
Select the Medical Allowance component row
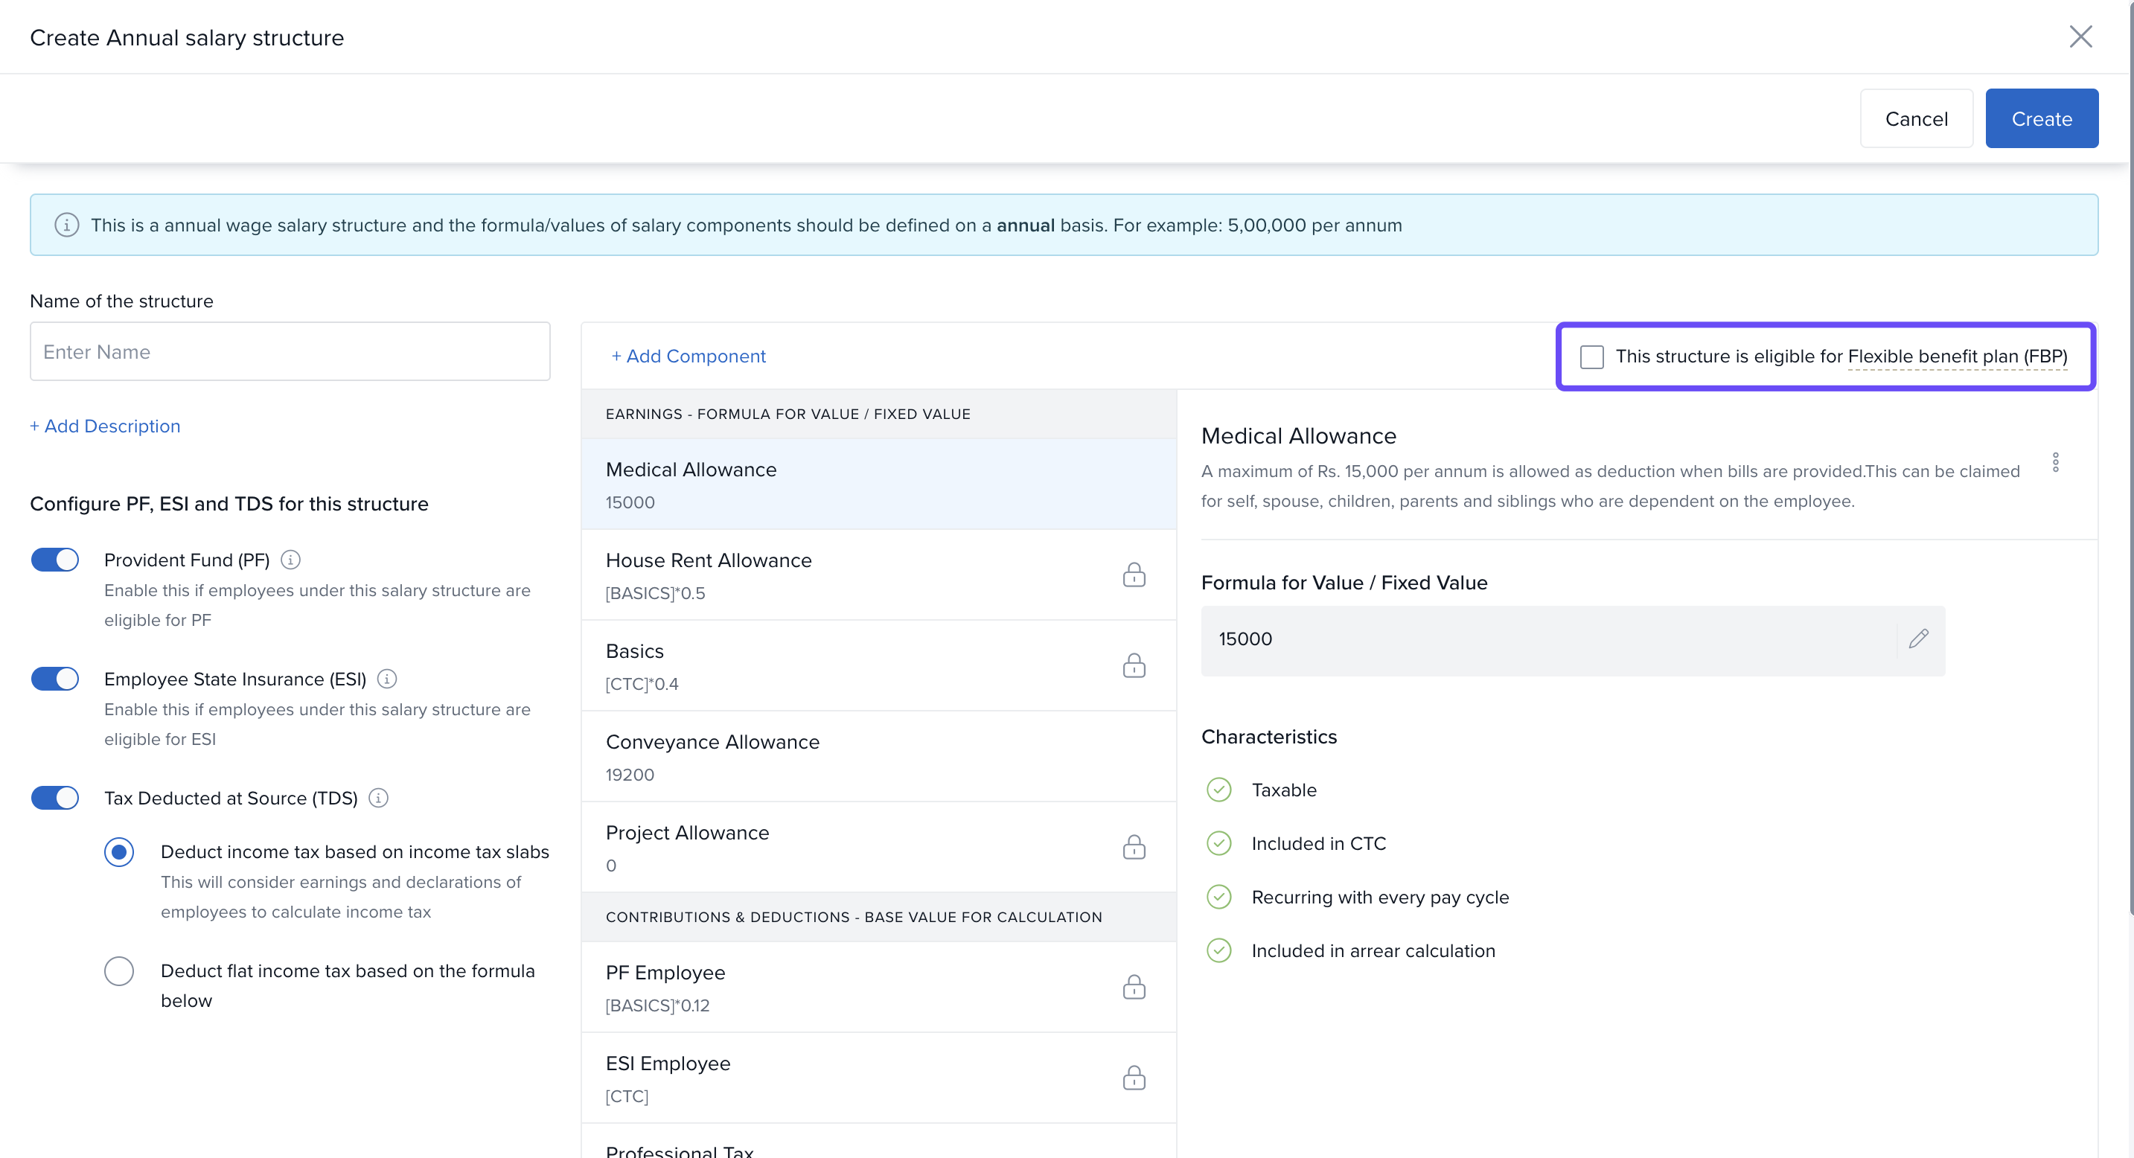(878, 484)
